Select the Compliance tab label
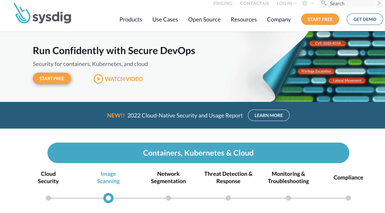 tap(348, 178)
